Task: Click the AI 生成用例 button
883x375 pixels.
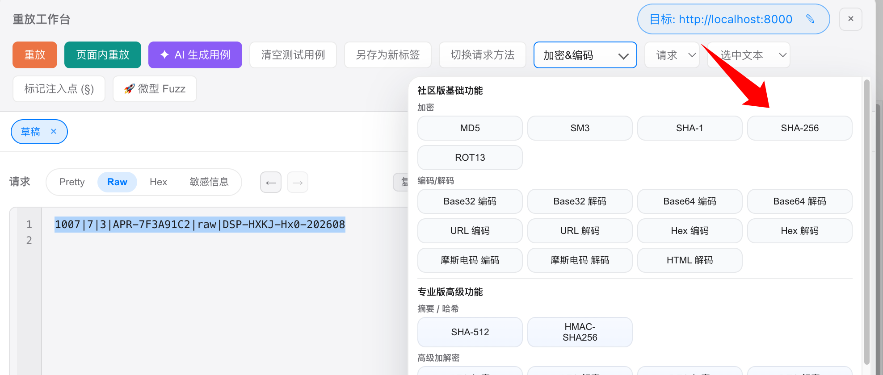Action: coord(195,55)
